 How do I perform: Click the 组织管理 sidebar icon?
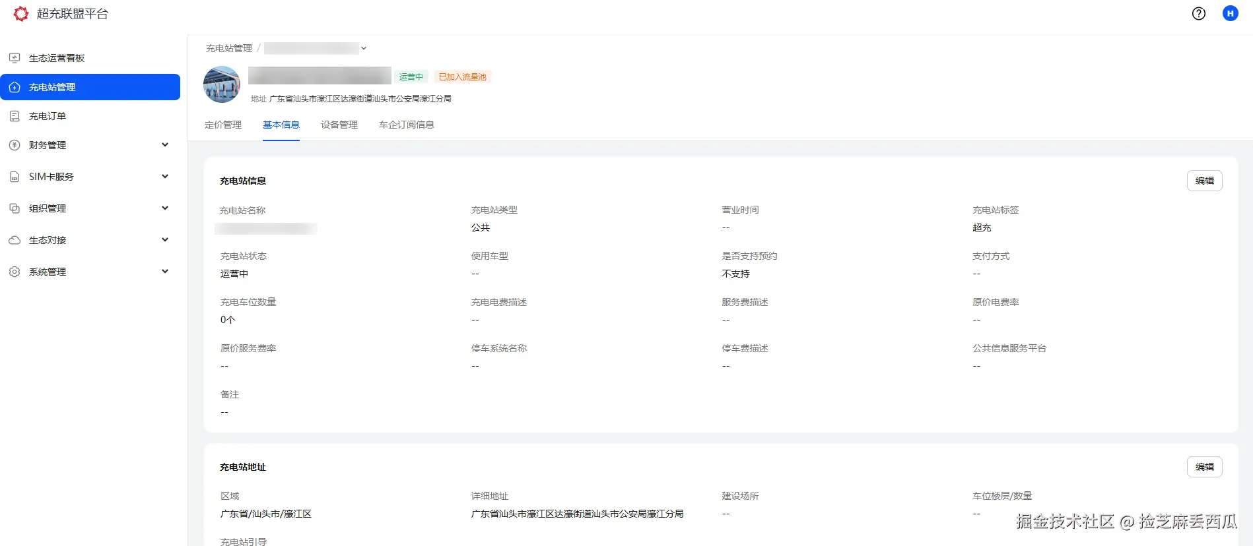[x=15, y=208]
